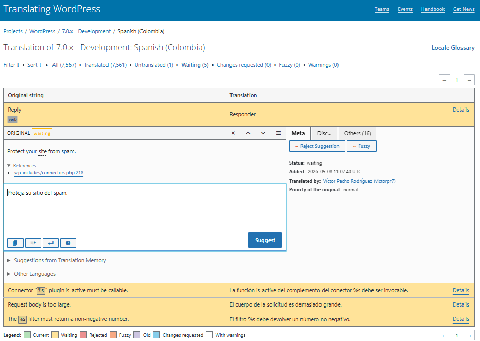Open the Filter dropdown

tap(11, 65)
